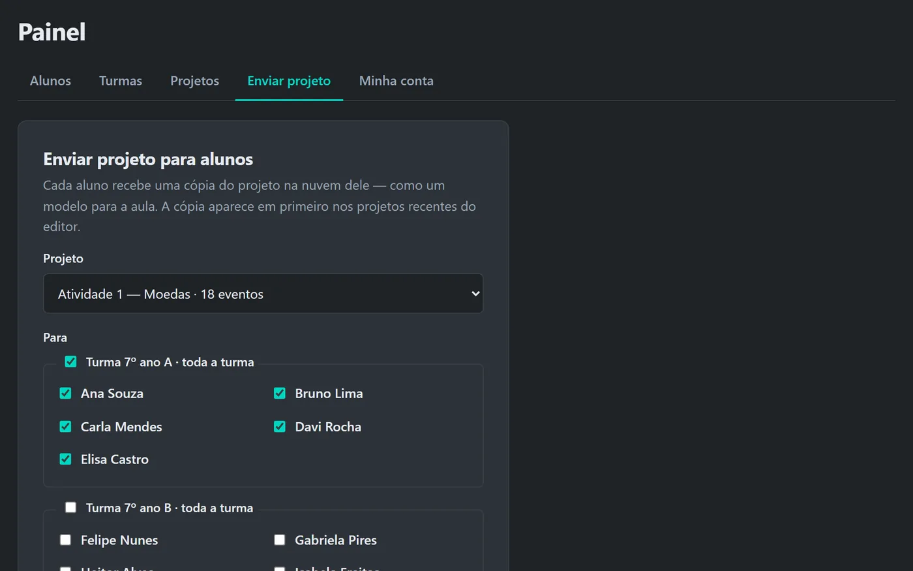Click the 'Enviar projeto para alunos' heading

[148, 159]
